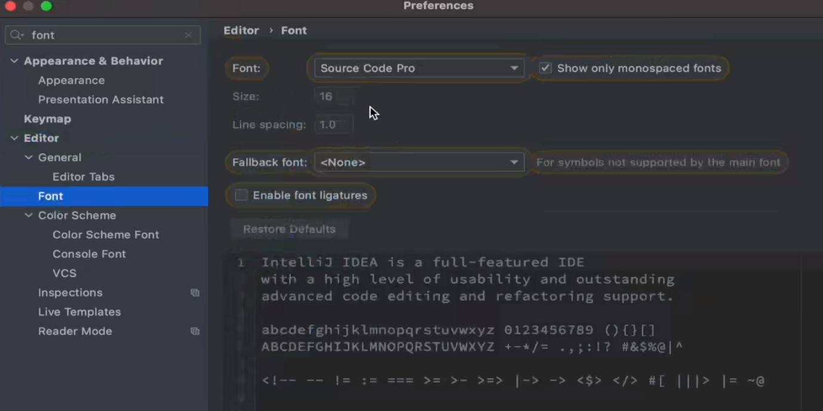The image size is (823, 411).
Task: Enable font ligatures checkbox
Action: tap(241, 195)
